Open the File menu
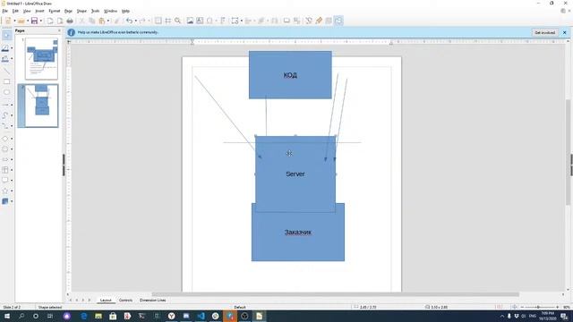Screen dimensions: 573x322 point(4,11)
